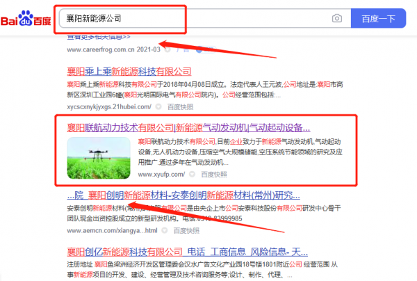Click the Baidu logo
This screenshot has width=417, height=281.
tap(26, 18)
